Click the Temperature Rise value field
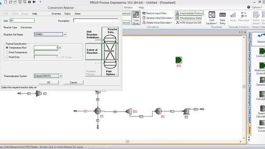This screenshot has height=149, width=265. pos(46,48)
